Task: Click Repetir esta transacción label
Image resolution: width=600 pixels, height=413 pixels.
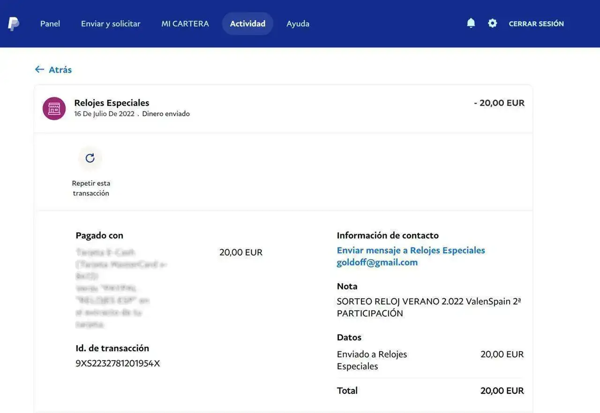Action: [91, 188]
